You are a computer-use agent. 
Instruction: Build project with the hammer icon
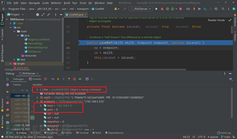click(125, 9)
